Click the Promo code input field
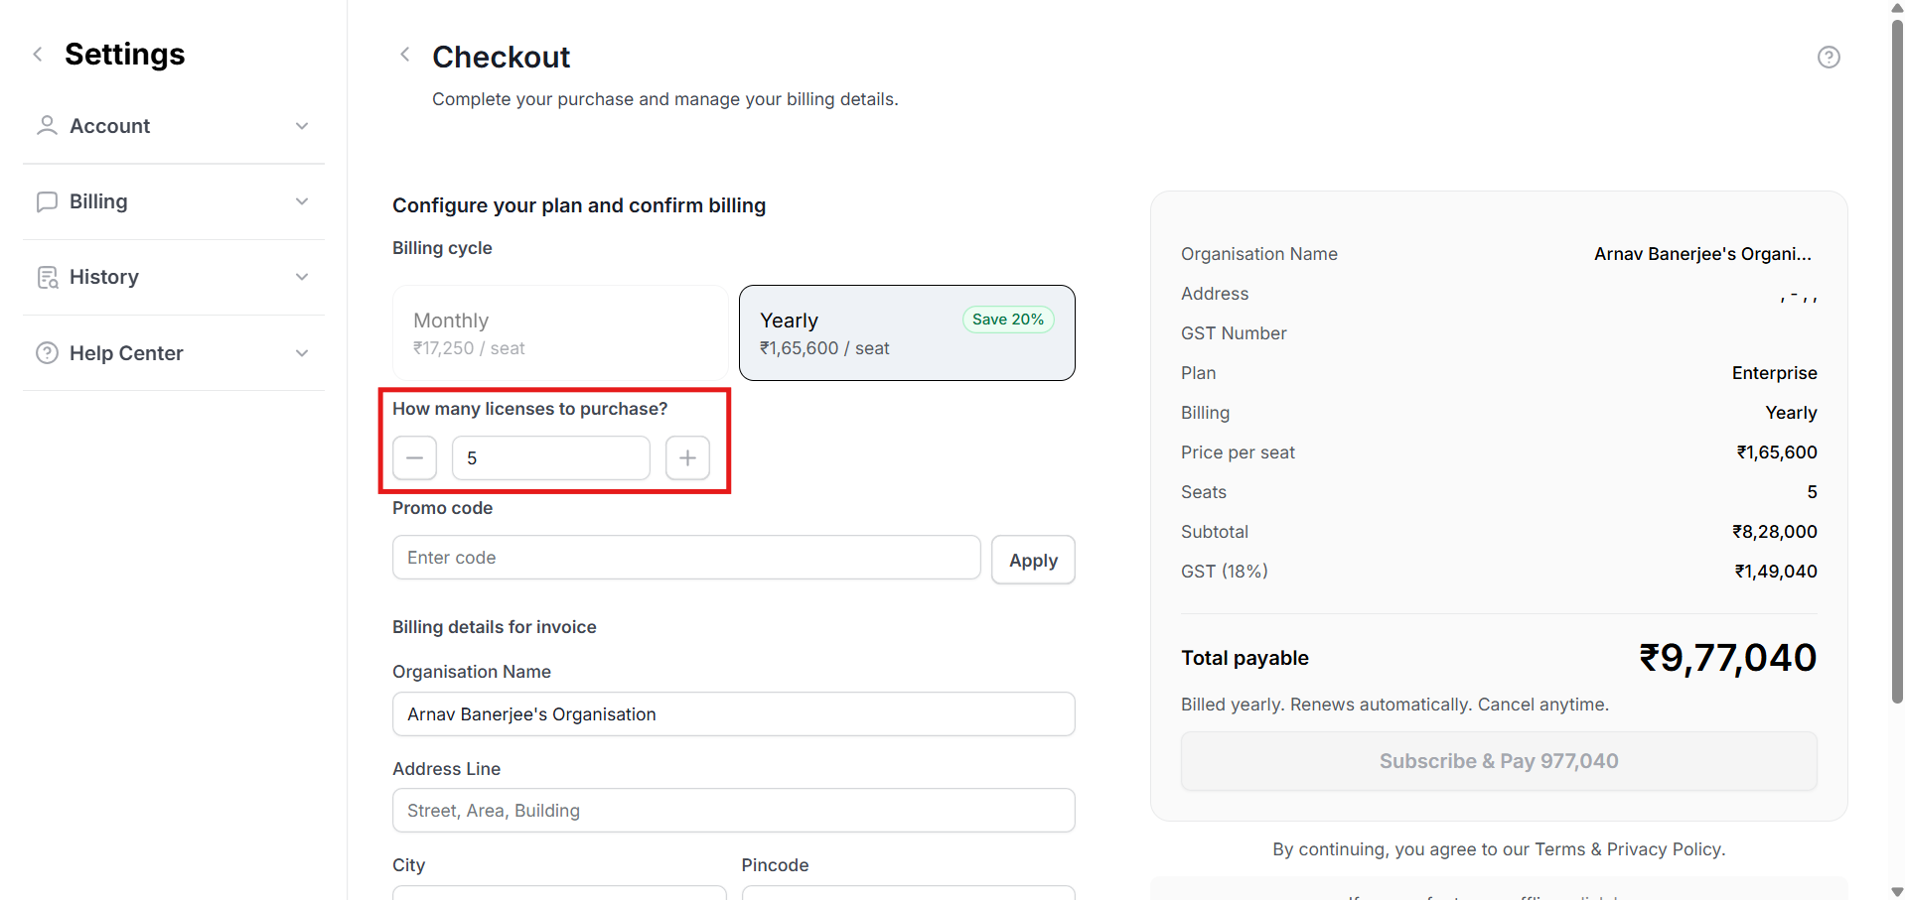The width and height of the screenshot is (1905, 900). (x=685, y=558)
